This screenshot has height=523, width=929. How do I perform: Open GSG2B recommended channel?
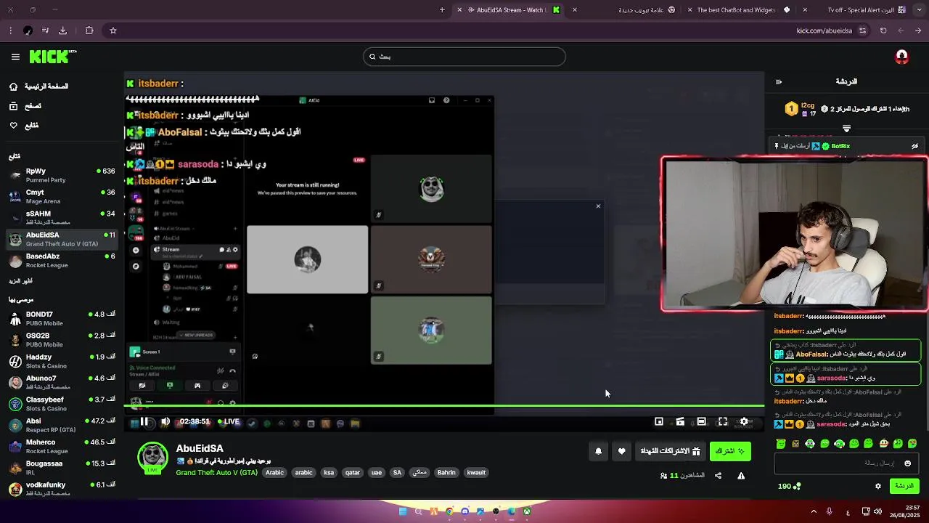62,340
